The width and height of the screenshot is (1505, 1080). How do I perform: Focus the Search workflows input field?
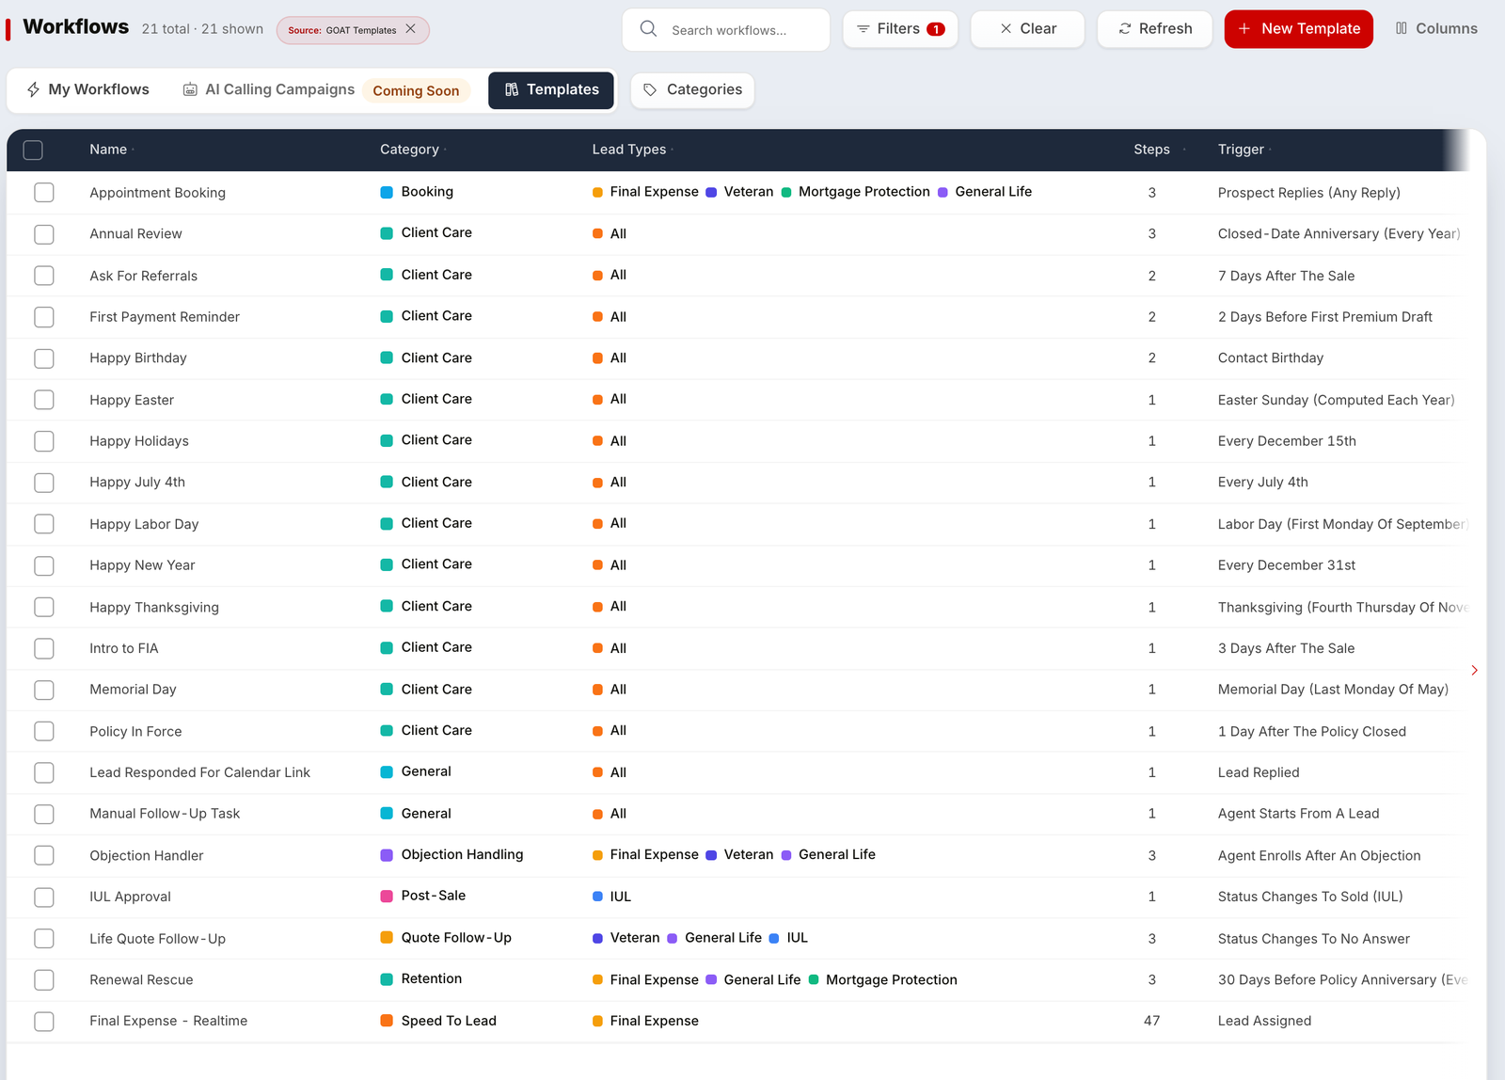[x=726, y=29]
